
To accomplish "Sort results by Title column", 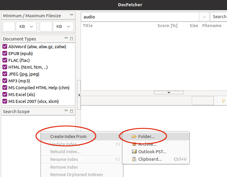I will coord(118,26).
